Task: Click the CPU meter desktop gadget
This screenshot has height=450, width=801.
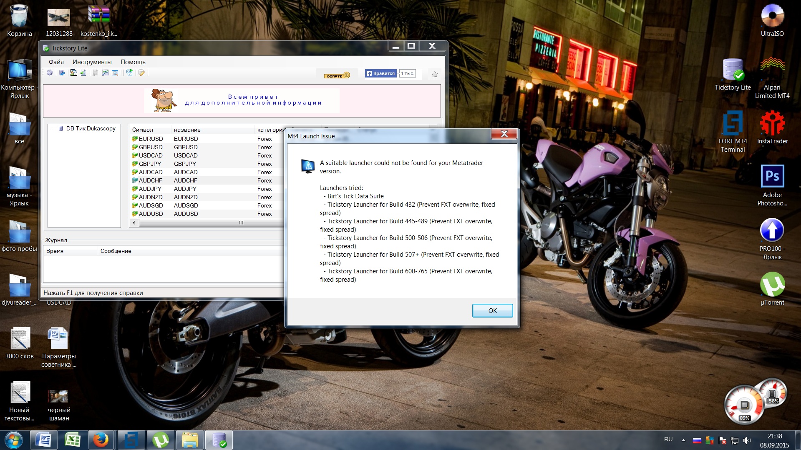Action: point(745,405)
